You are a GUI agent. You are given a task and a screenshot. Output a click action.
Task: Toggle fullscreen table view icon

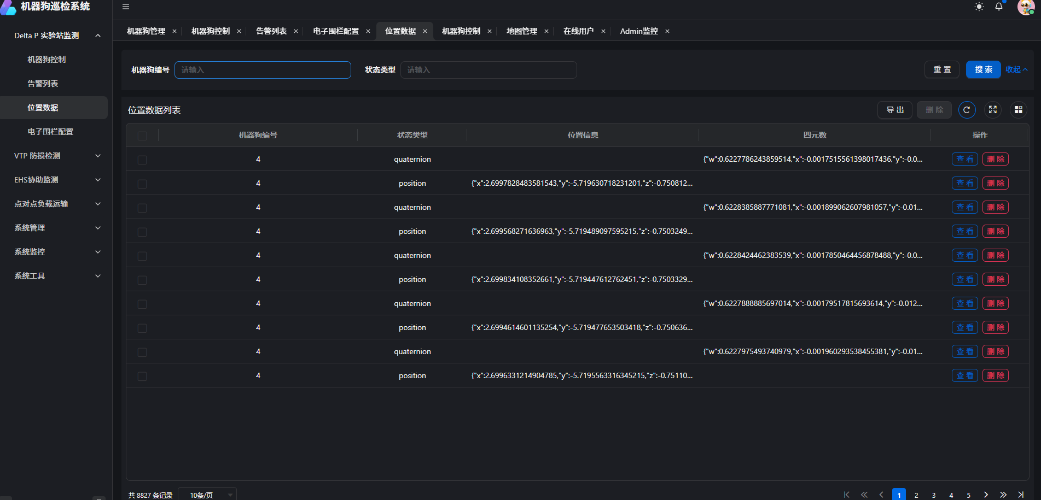click(993, 110)
